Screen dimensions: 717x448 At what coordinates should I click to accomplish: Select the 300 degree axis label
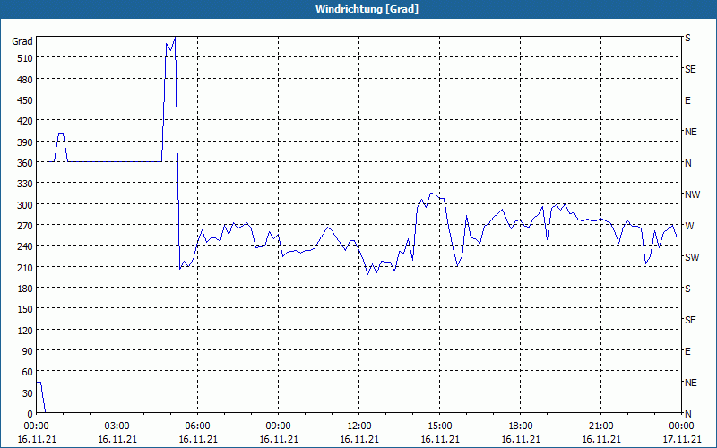point(25,204)
